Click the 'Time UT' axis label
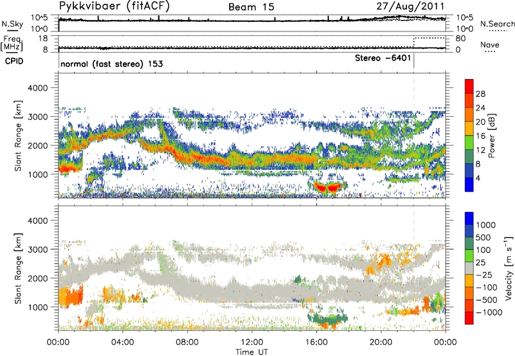The image size is (515, 356). [252, 352]
